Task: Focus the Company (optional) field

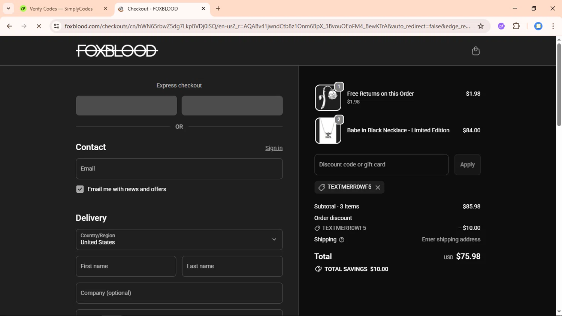Action: click(x=179, y=293)
